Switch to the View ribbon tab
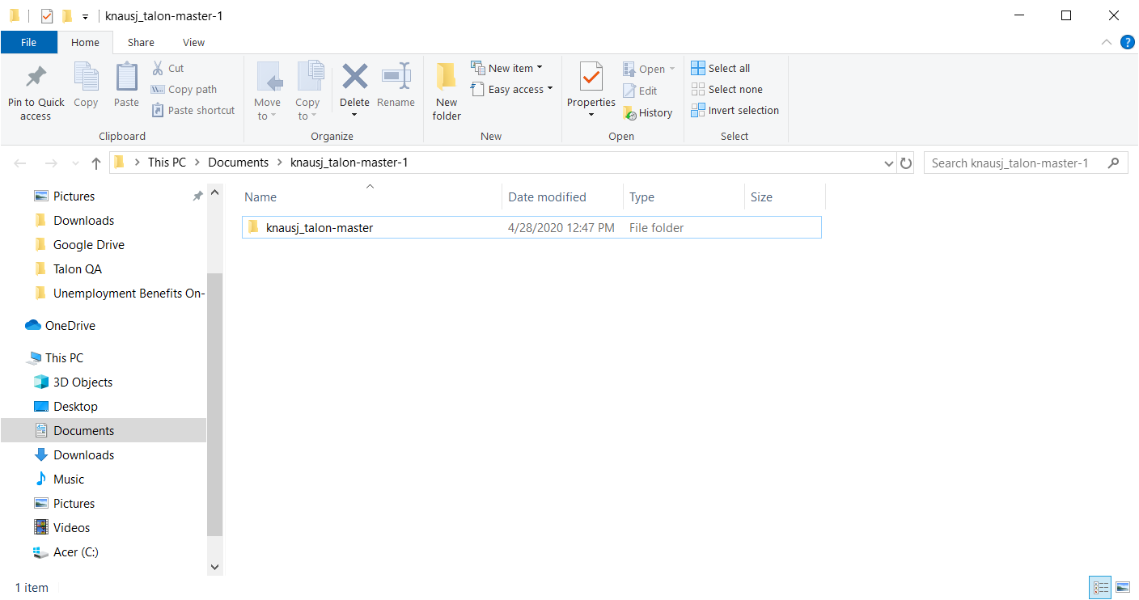 (194, 43)
